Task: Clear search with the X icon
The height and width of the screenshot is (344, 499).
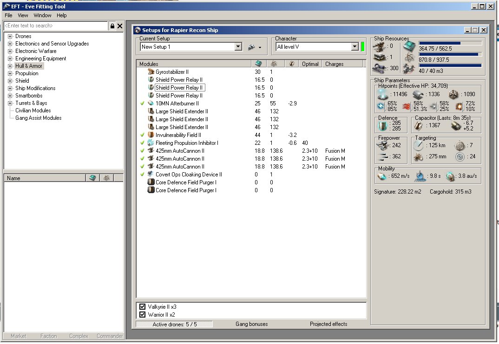Action: pyautogui.click(x=120, y=26)
